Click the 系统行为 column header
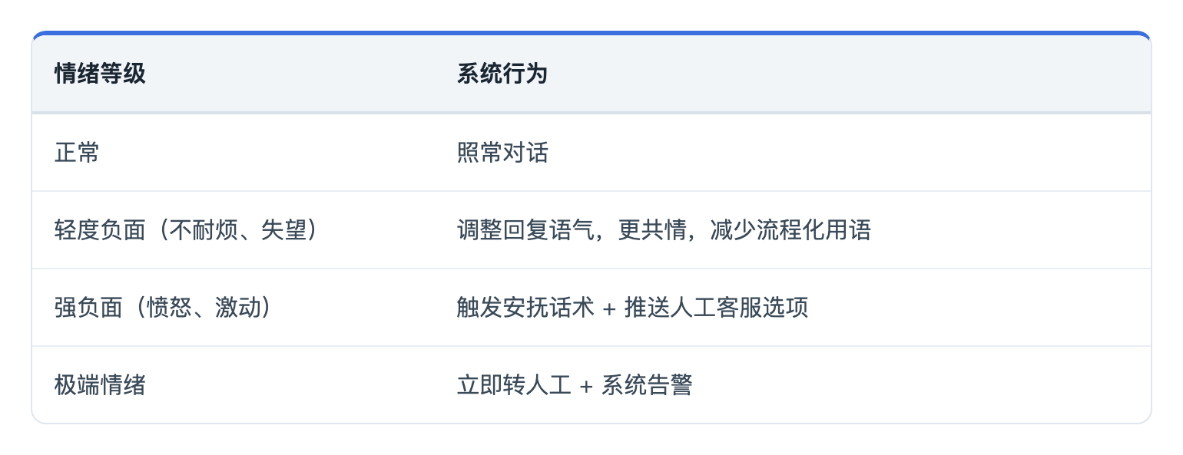This screenshot has height=455, width=1183. click(502, 74)
